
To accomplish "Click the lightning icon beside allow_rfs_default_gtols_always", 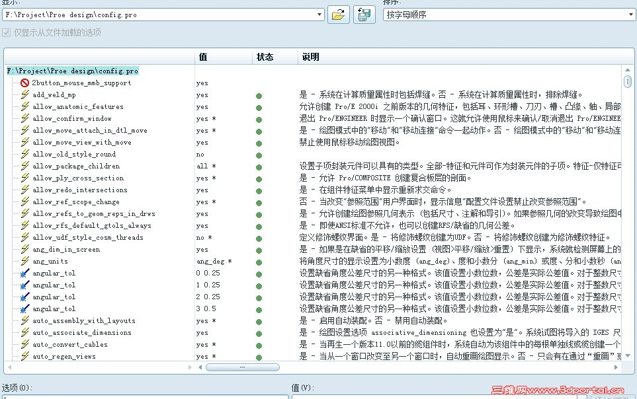I will tap(25, 225).
